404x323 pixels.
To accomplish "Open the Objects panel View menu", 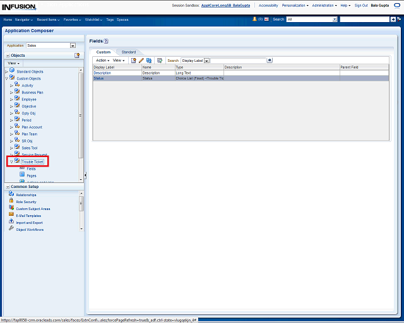I will coord(13,63).
